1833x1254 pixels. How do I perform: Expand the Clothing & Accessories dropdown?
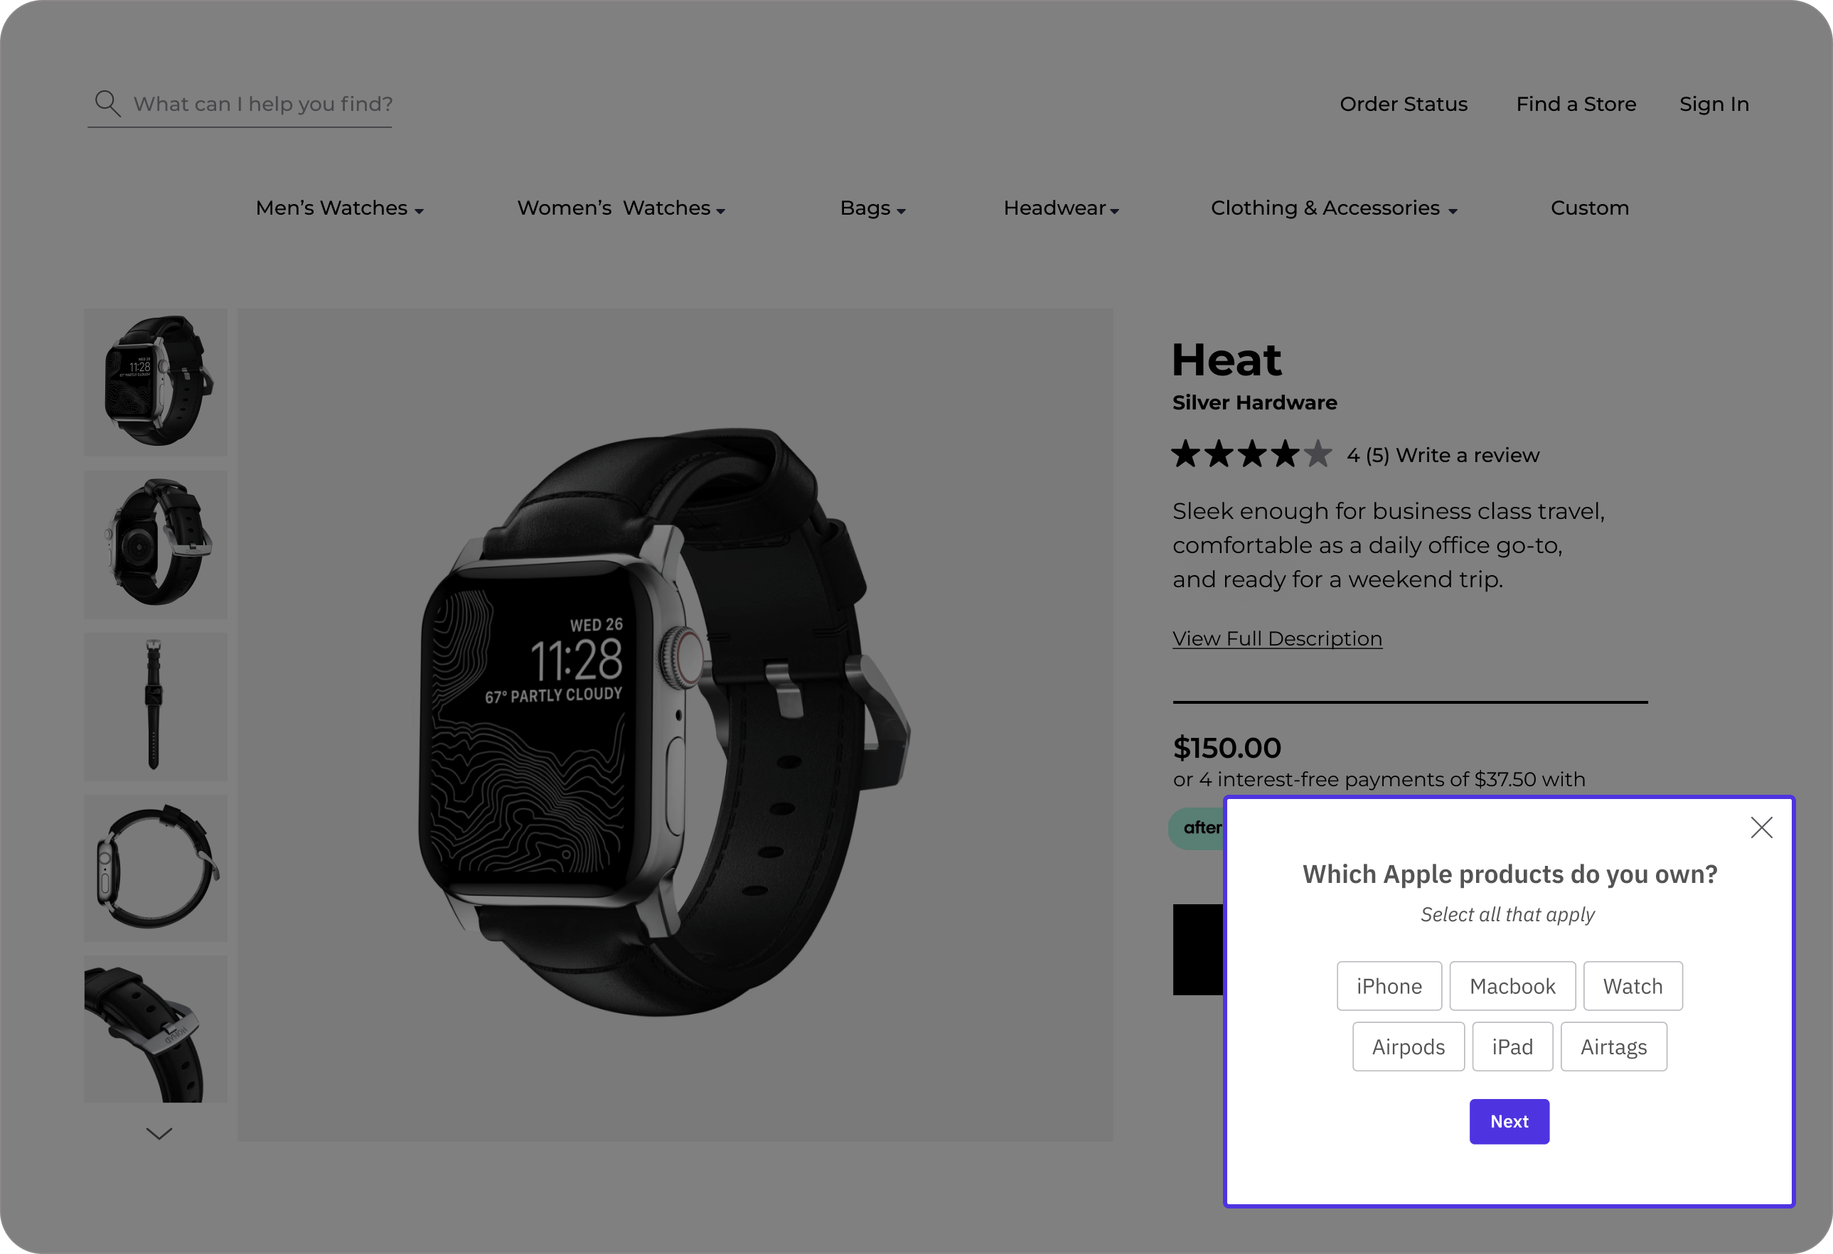1334,208
